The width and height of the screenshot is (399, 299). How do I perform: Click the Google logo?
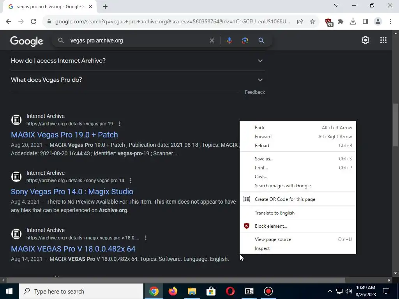click(26, 41)
